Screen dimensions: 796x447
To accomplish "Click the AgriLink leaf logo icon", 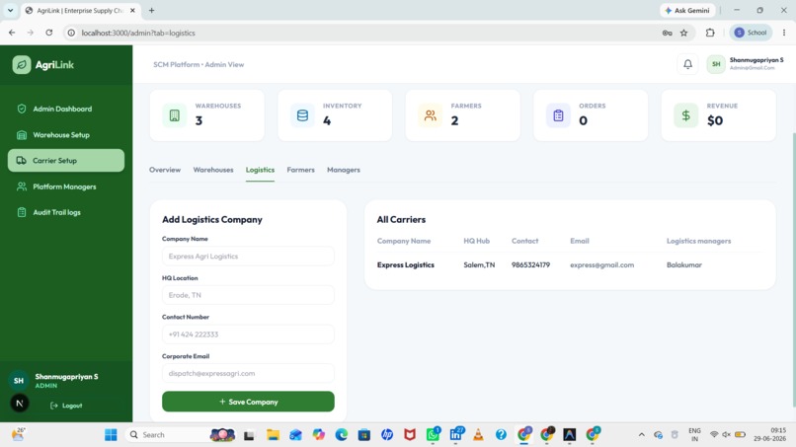I will pyautogui.click(x=22, y=64).
